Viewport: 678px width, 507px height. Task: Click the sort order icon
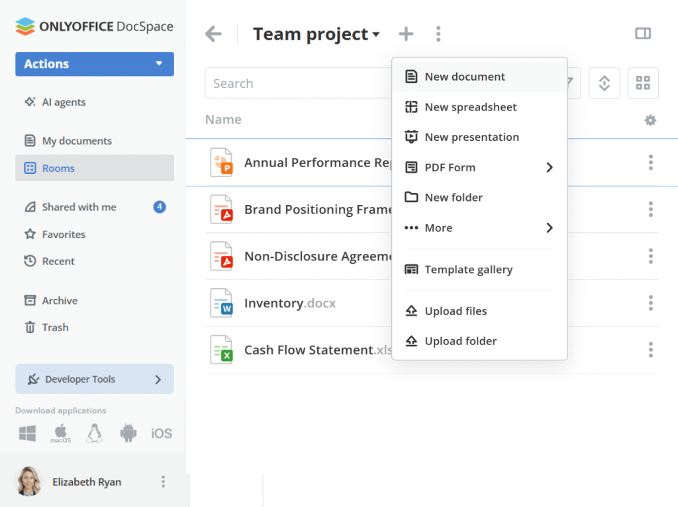point(604,83)
